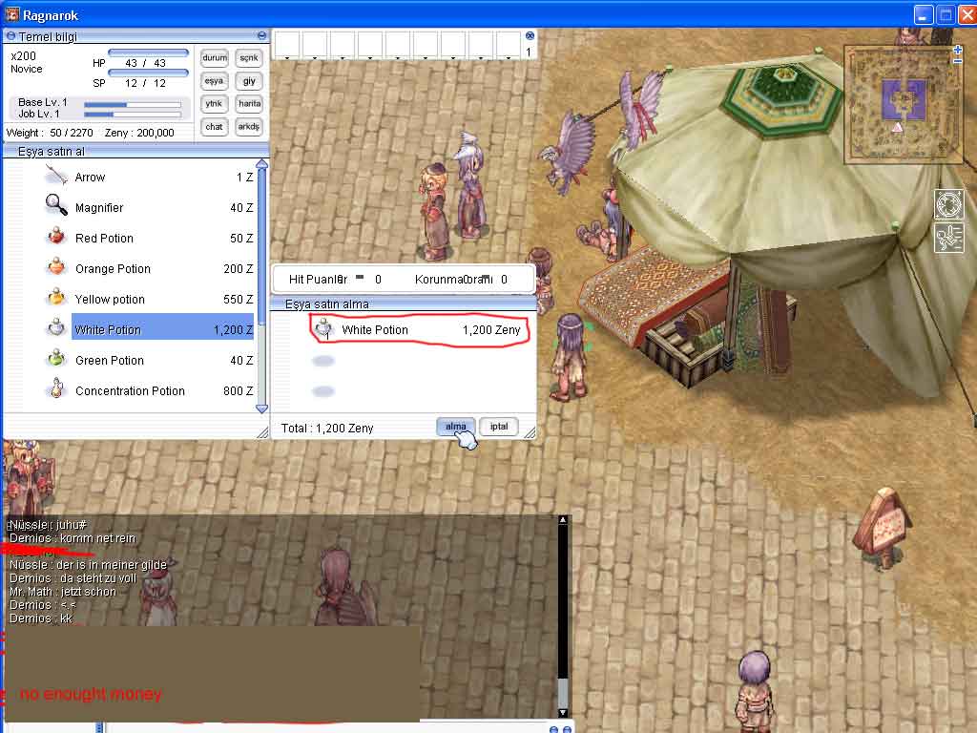Zoom out minimap with minus icon
The image size is (977, 733).
click(958, 61)
